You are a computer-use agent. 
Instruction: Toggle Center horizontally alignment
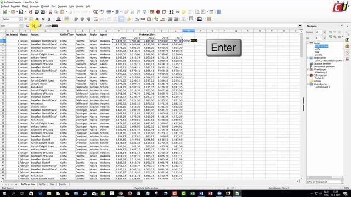(x=82, y=19)
